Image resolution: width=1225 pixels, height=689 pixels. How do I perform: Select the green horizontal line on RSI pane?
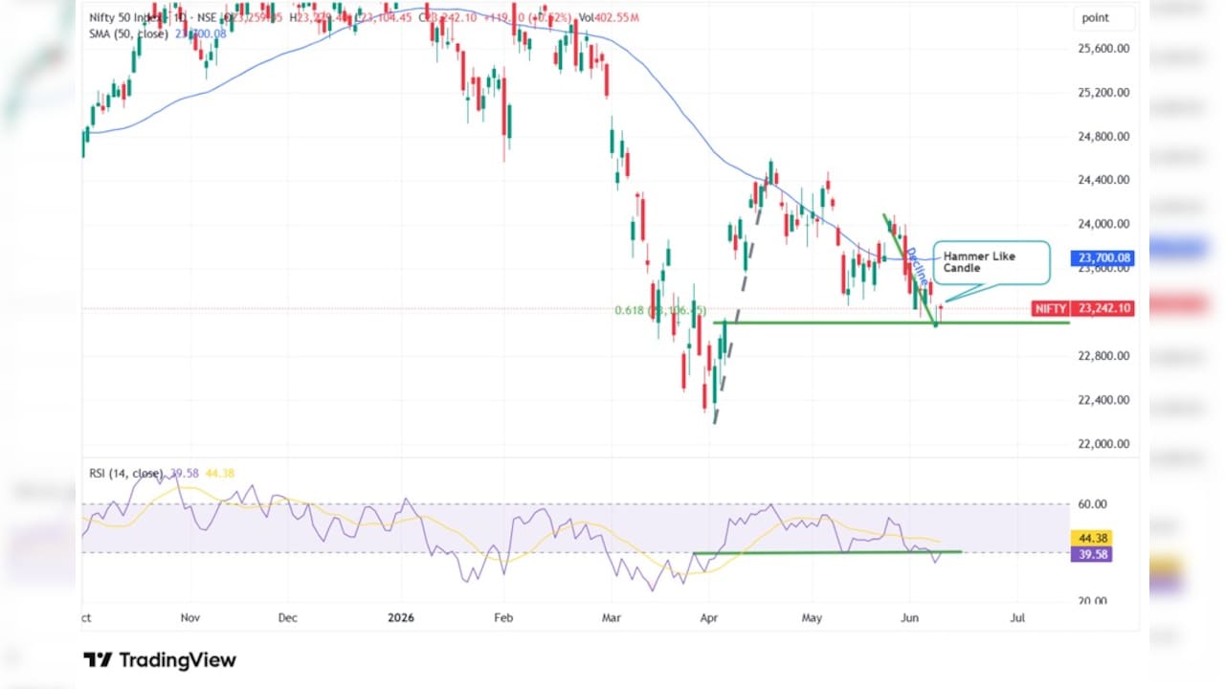click(827, 552)
